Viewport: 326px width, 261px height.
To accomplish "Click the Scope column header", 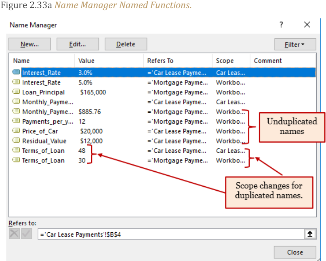I will 231,61.
